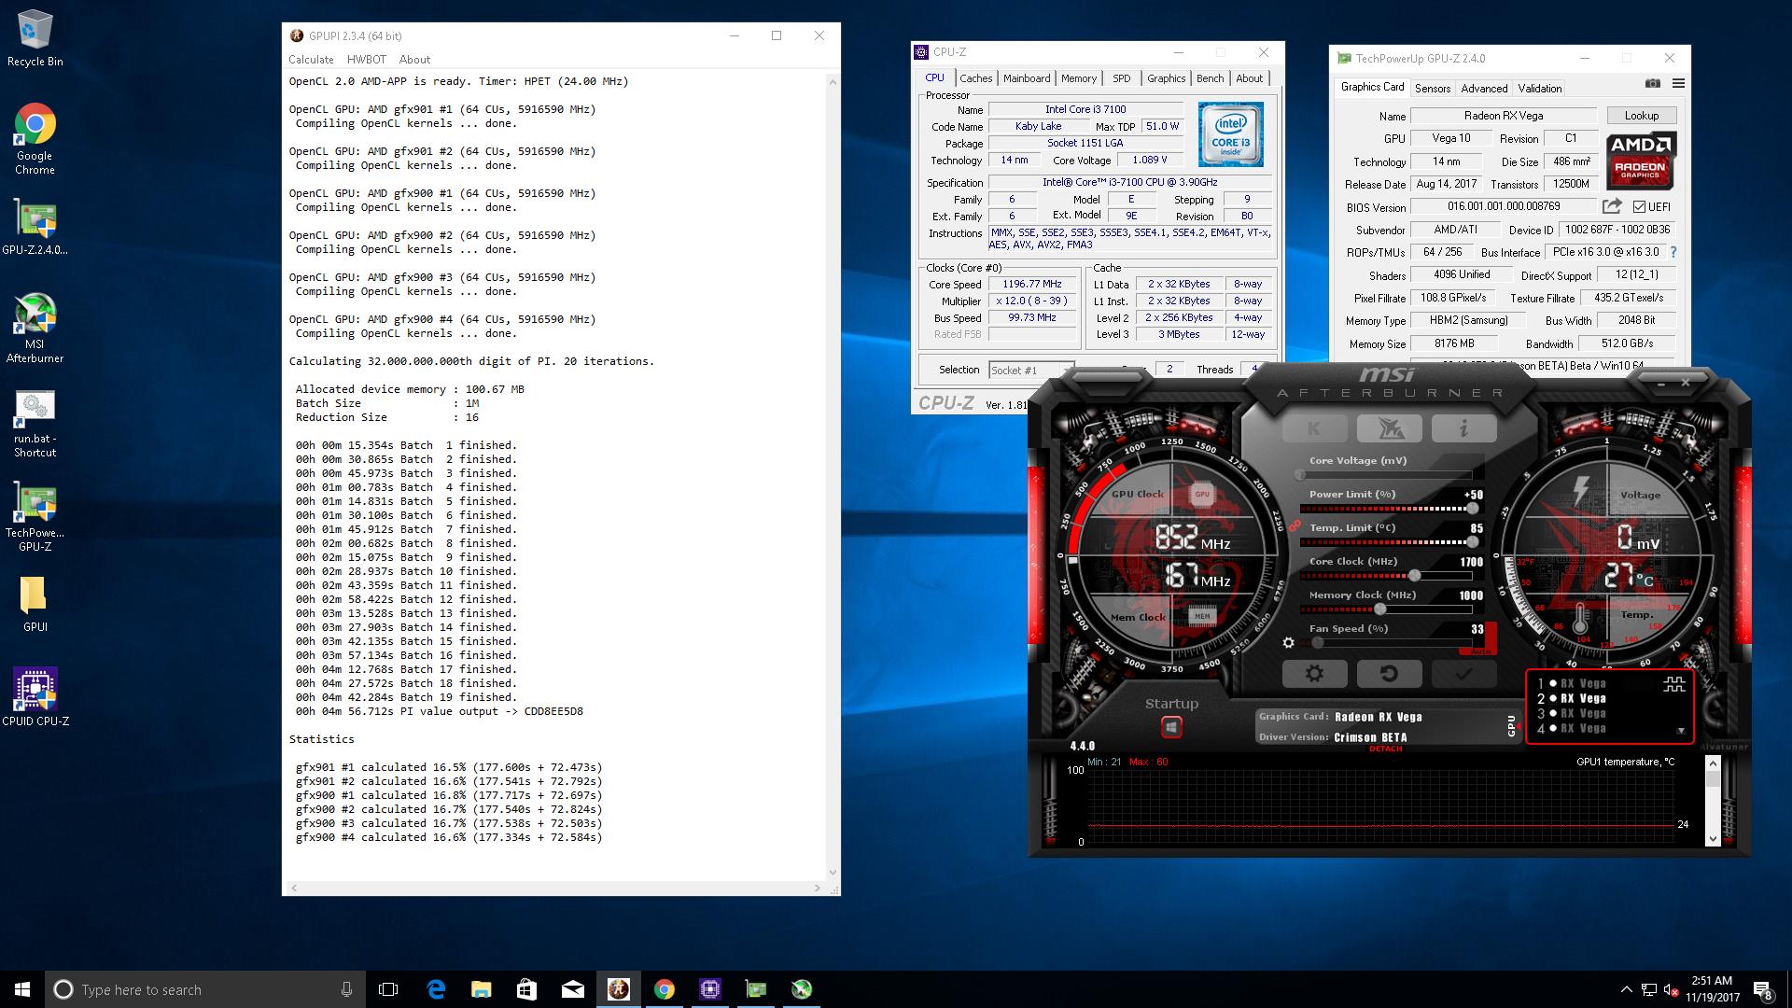The width and height of the screenshot is (1792, 1008).
Task: Open the CPU-Z Graphics tab
Action: [1166, 78]
